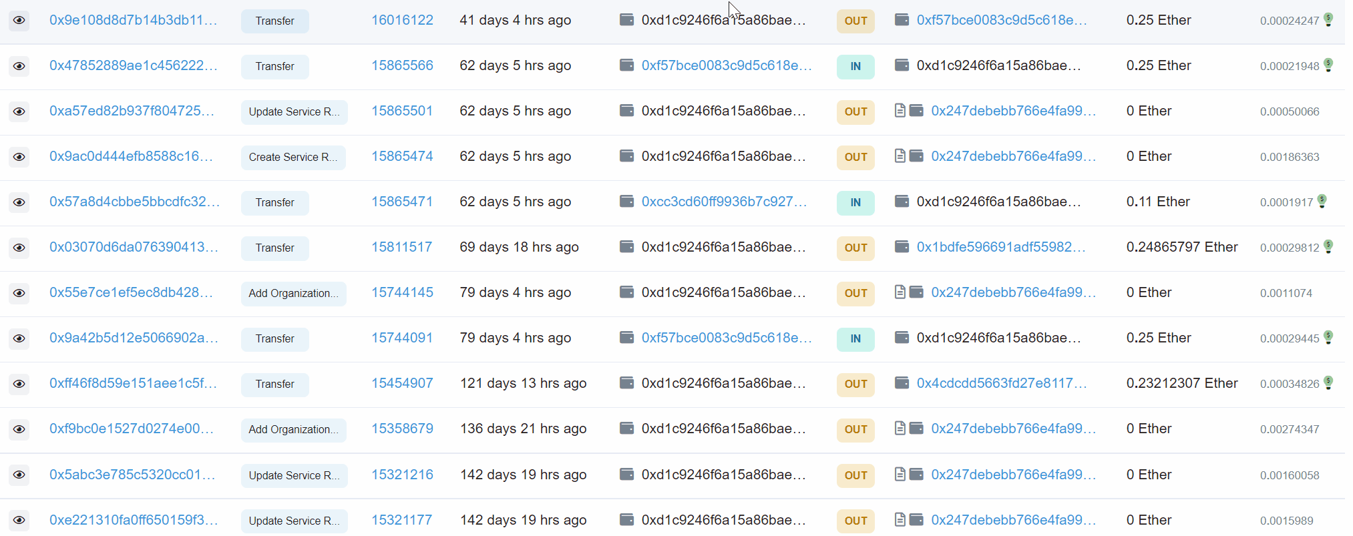This screenshot has height=536, width=1353.
Task: Click green gas tip icon beside fee 0.00029812
Action: tap(1328, 246)
